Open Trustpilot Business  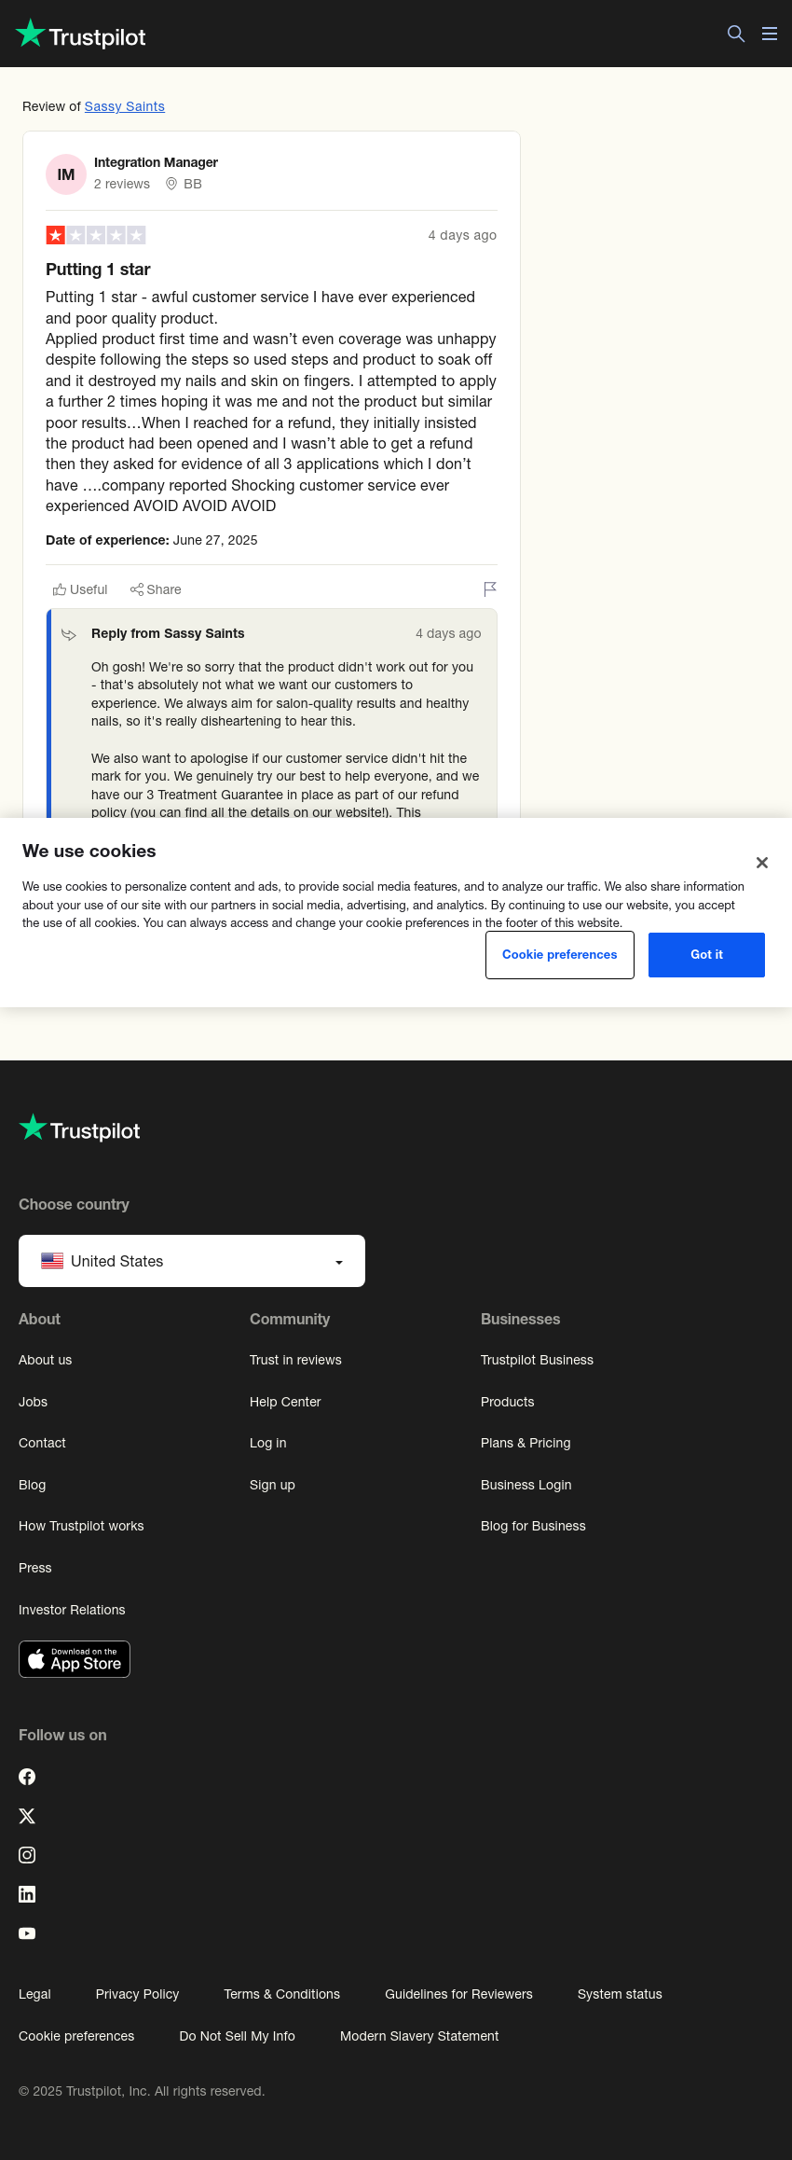[537, 1360]
